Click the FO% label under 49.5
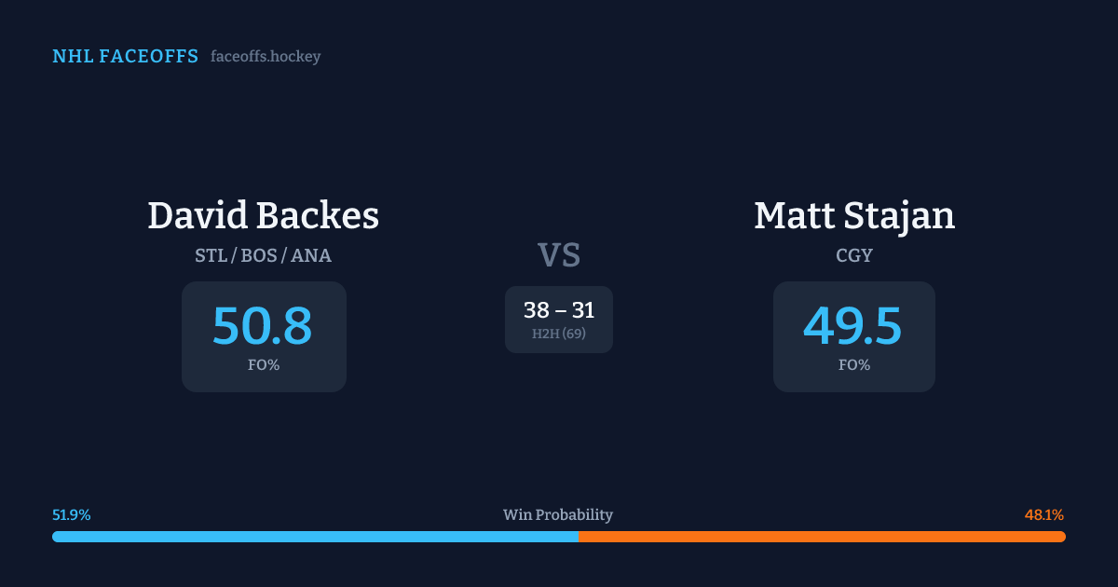 coord(854,365)
